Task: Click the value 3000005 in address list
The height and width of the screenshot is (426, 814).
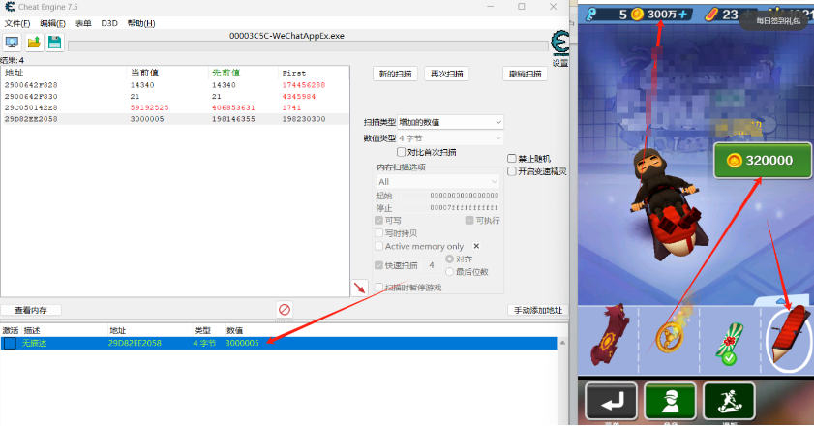Action: [x=242, y=343]
